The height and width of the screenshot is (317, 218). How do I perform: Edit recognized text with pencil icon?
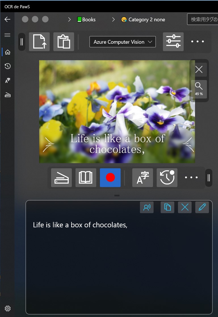coord(202,207)
